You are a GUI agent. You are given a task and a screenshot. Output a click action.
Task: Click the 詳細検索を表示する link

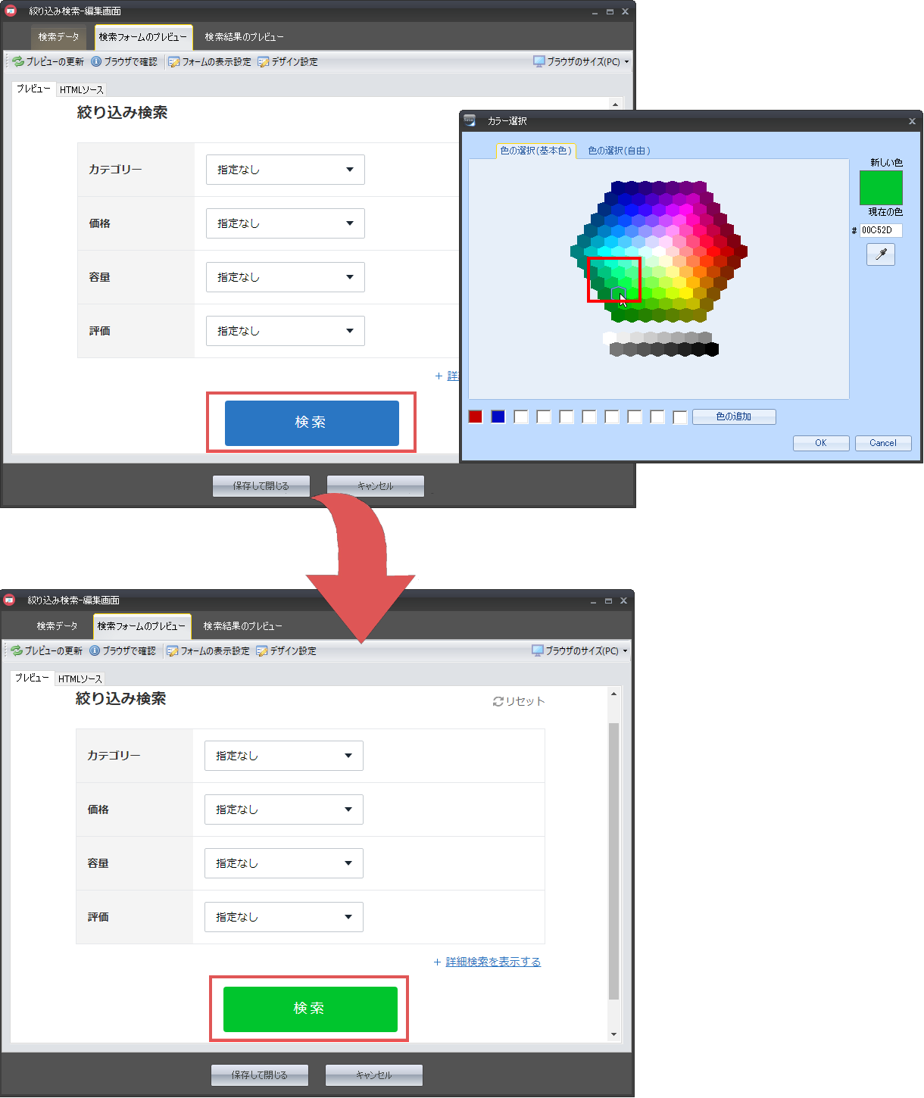(493, 962)
